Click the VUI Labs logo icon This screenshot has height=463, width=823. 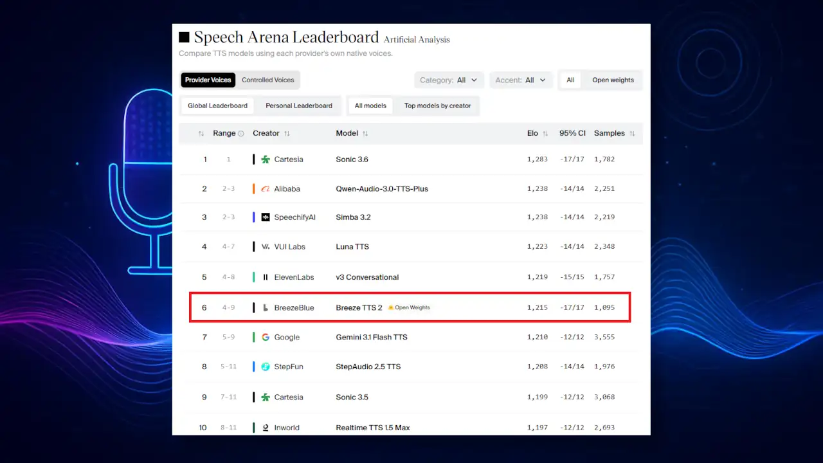[266, 247]
